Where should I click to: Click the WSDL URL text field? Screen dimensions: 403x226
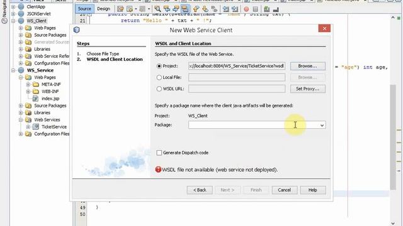pyautogui.click(x=237, y=89)
